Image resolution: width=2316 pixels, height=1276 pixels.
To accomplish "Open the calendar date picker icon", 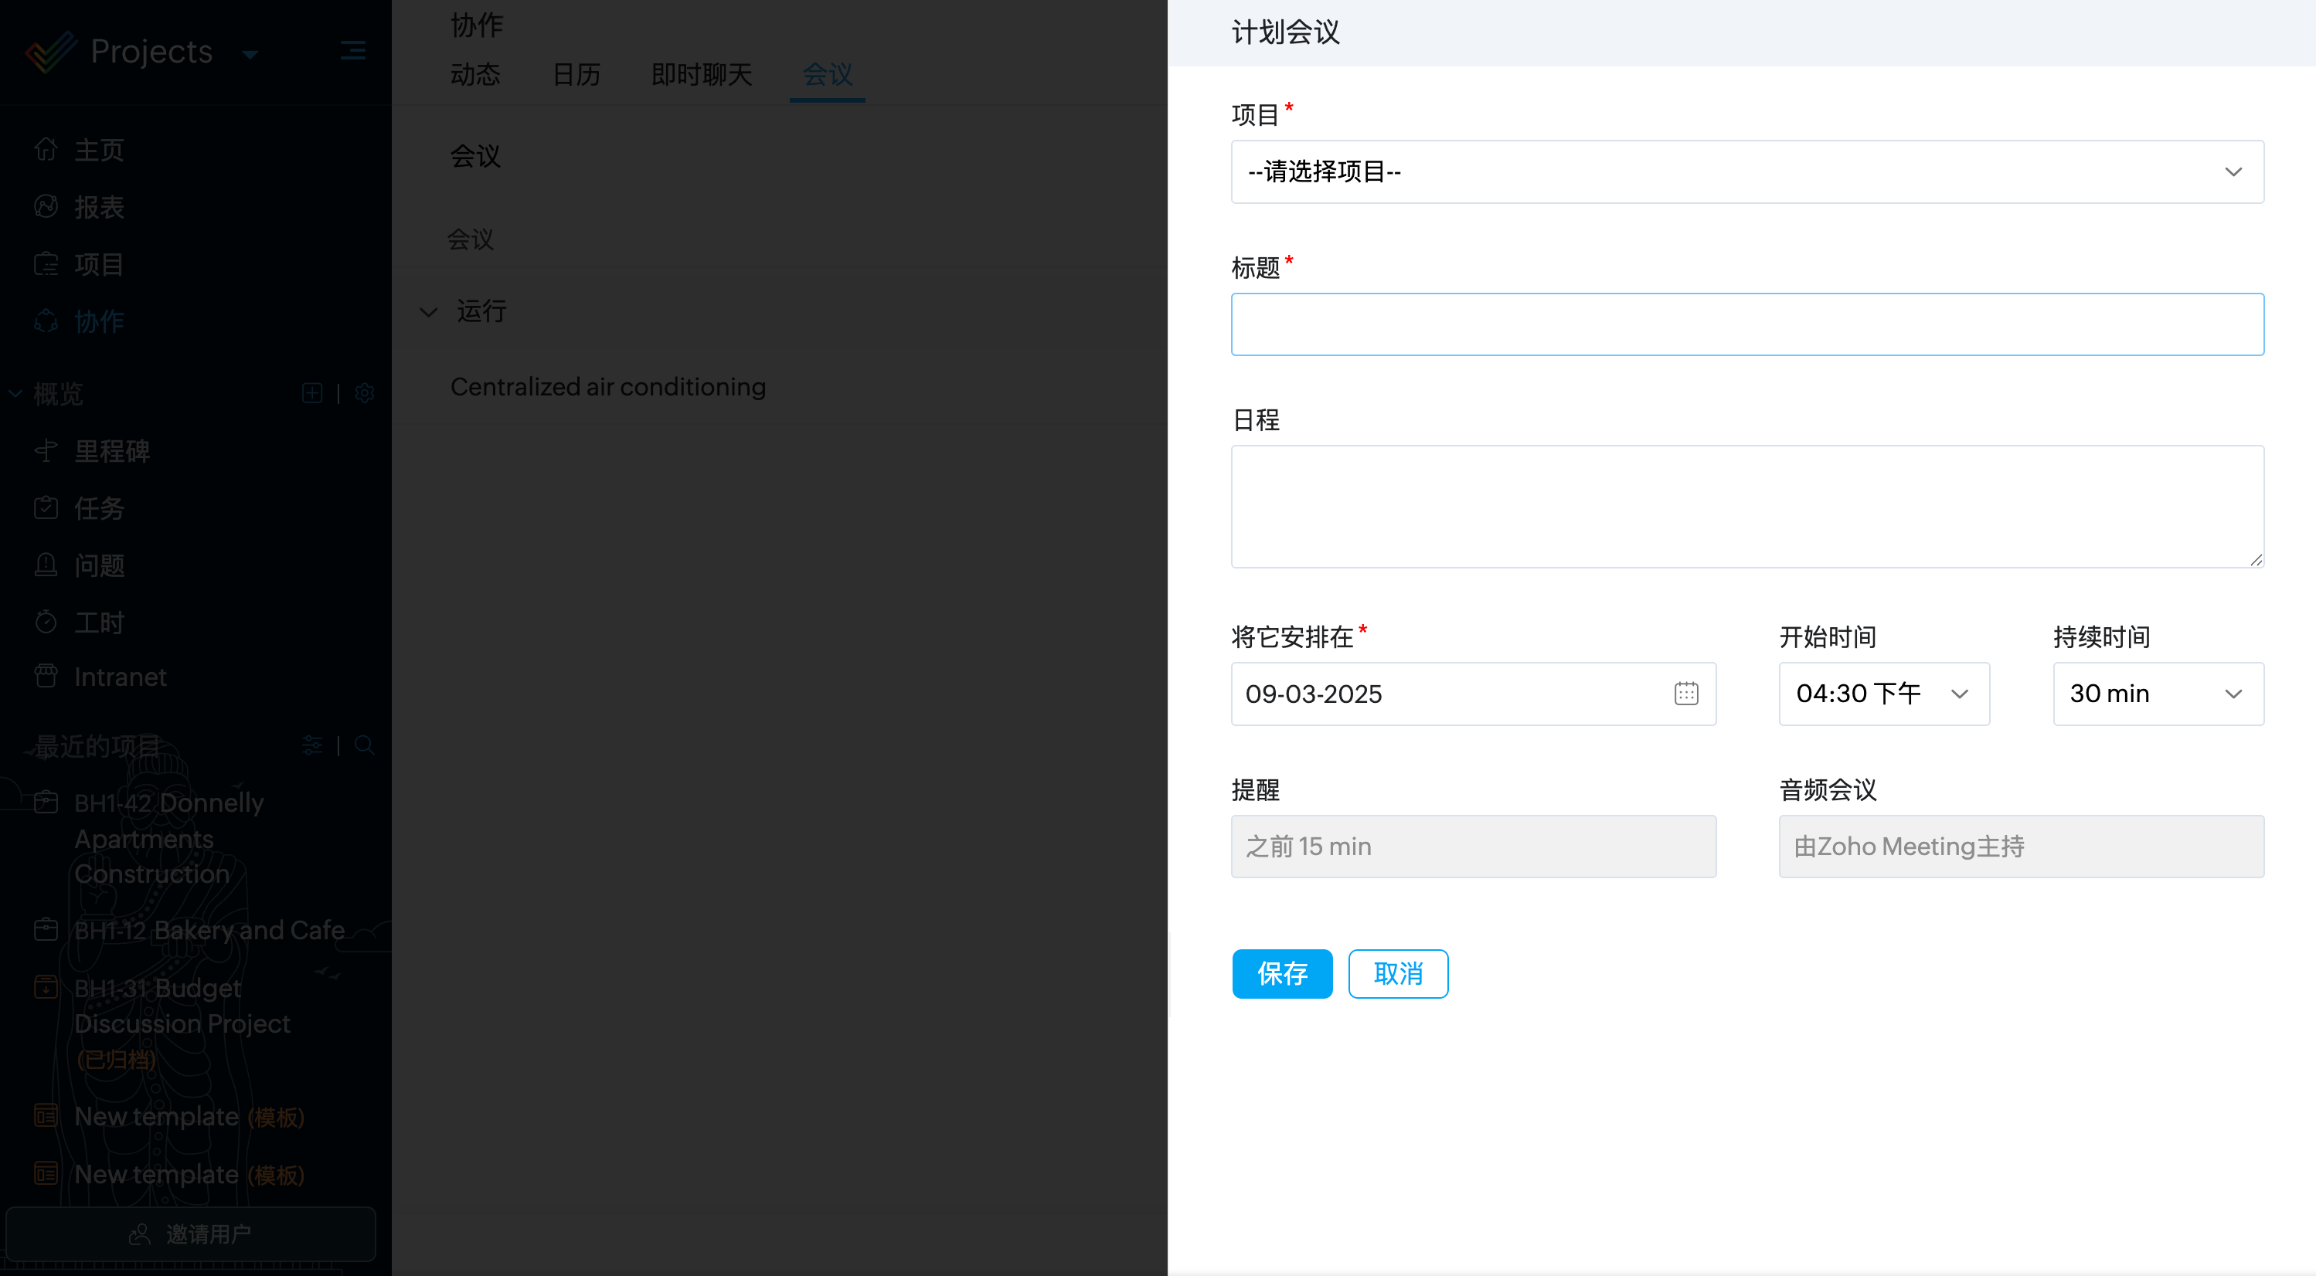I will point(1685,694).
